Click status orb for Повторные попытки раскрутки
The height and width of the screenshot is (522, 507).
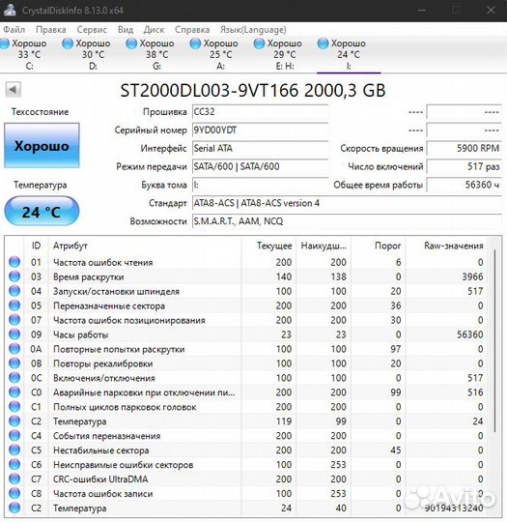[x=14, y=349]
